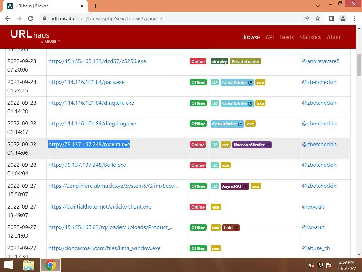
Task: Click Offline status in pass.exe row
Action: click(x=198, y=82)
